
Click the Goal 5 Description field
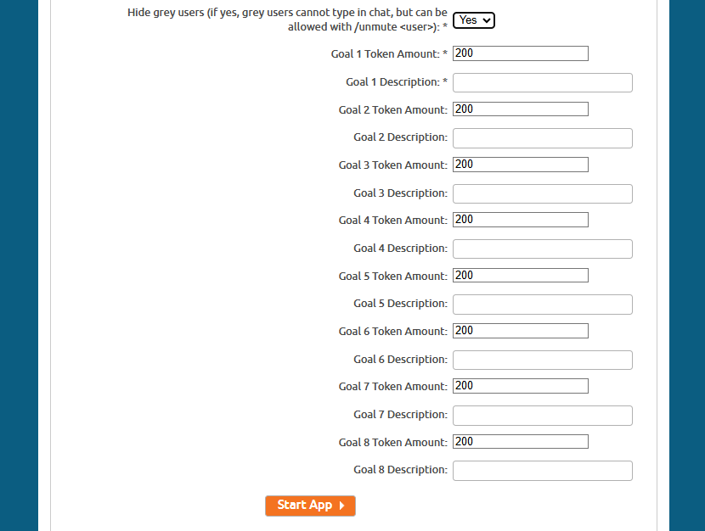click(x=542, y=304)
